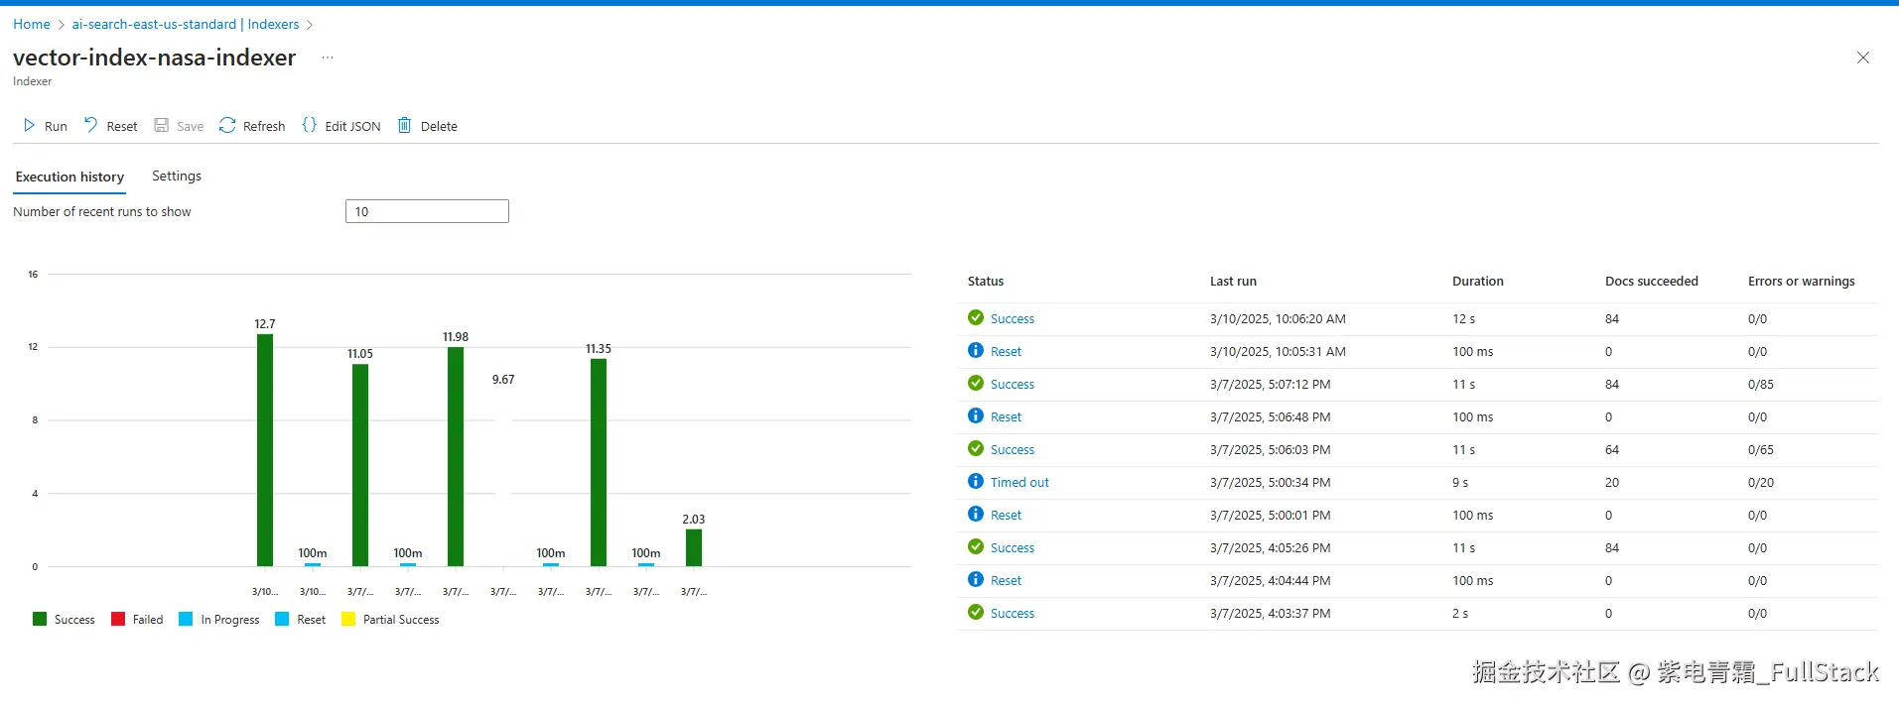This screenshot has width=1899, height=706.
Task: Open the Timed out run details
Action: coord(1019,482)
